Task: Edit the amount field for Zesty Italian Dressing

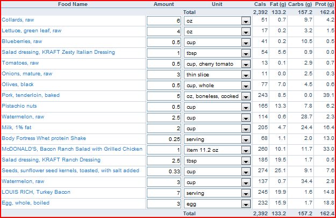Action: (164, 53)
